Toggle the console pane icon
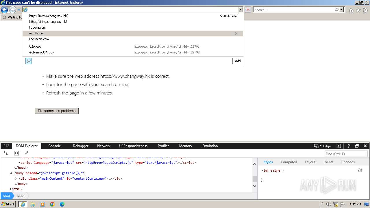The image size is (370, 208). coord(339,146)
